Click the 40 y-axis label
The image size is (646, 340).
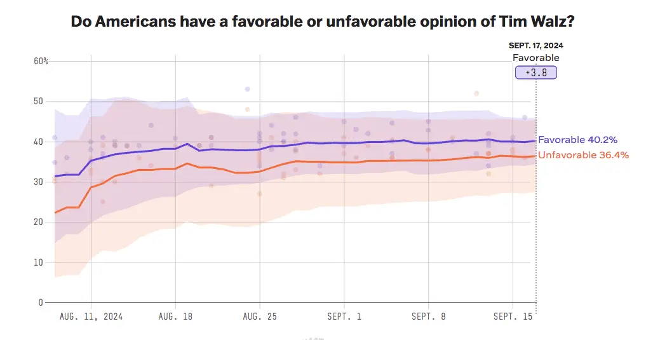pos(39,142)
